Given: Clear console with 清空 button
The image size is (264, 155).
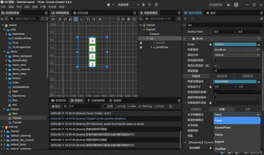Looking at the screenshot, I should [56, 106].
